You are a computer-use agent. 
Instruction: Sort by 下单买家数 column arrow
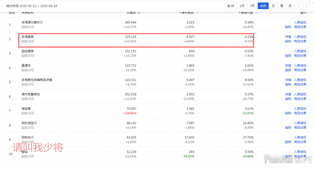click(197, 13)
